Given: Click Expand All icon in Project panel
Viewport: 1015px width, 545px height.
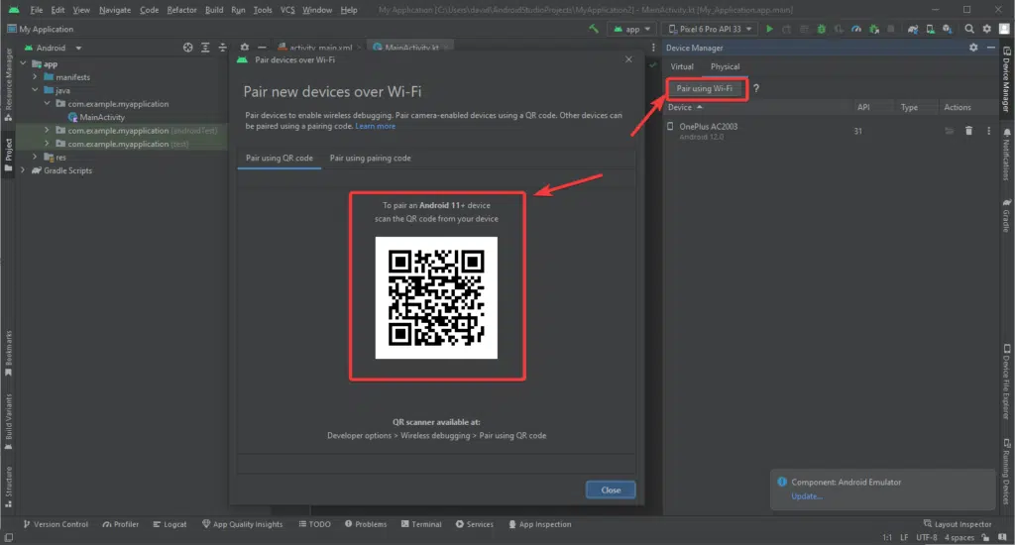Looking at the screenshot, I should 205,48.
